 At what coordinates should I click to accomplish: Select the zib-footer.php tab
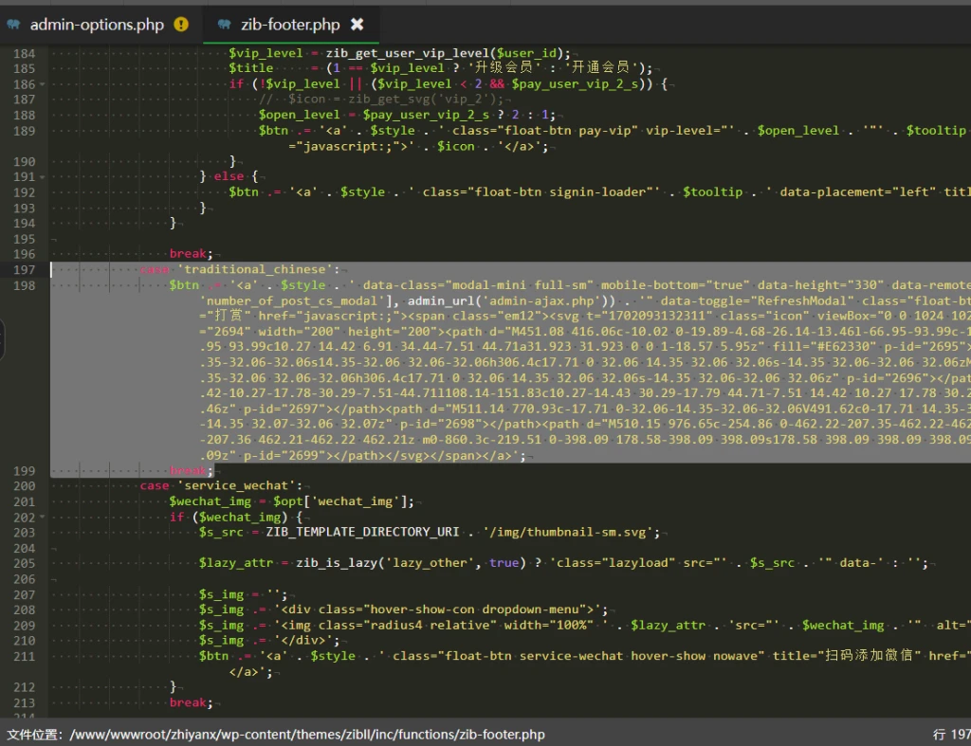(290, 25)
